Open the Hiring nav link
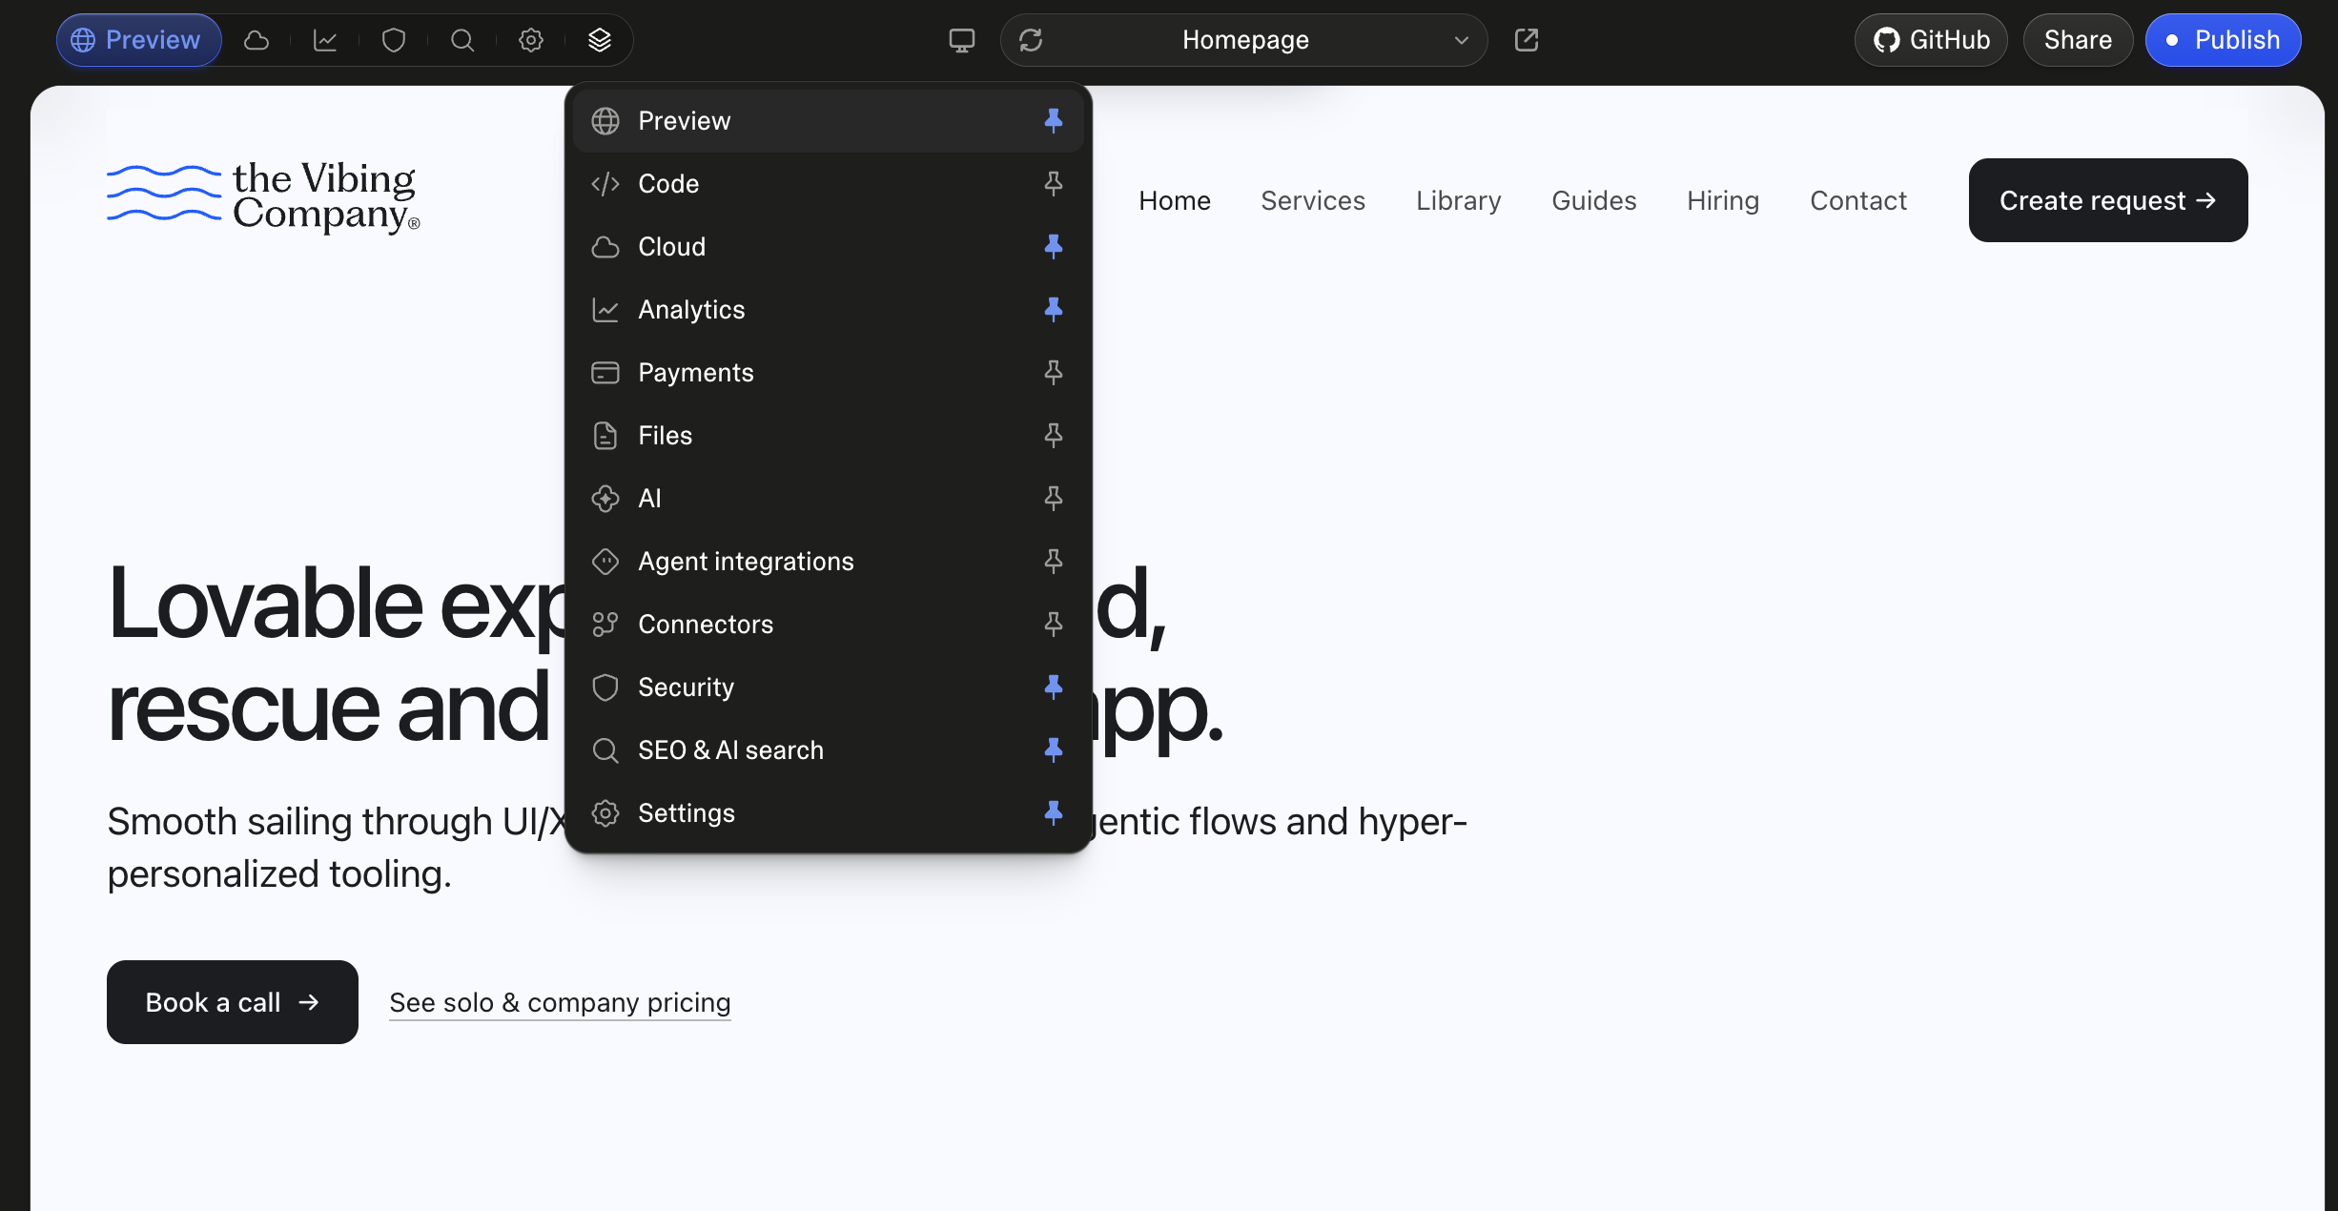 pos(1723,200)
